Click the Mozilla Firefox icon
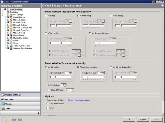The image size is (165, 123). 11,35
